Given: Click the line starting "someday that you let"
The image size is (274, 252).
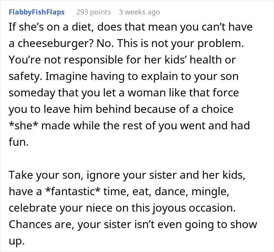Looking at the screenshot, I should [x=124, y=92].
